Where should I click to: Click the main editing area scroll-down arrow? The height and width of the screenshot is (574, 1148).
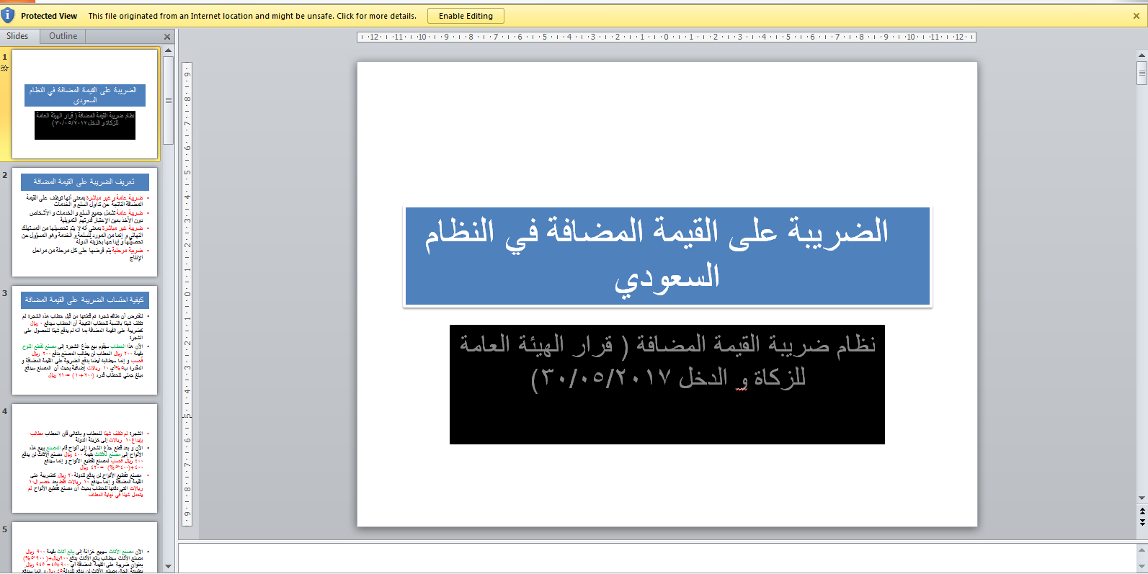[1142, 498]
